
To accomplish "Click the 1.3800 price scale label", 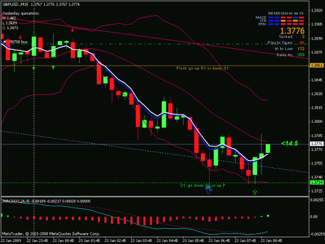I will (317, 122).
